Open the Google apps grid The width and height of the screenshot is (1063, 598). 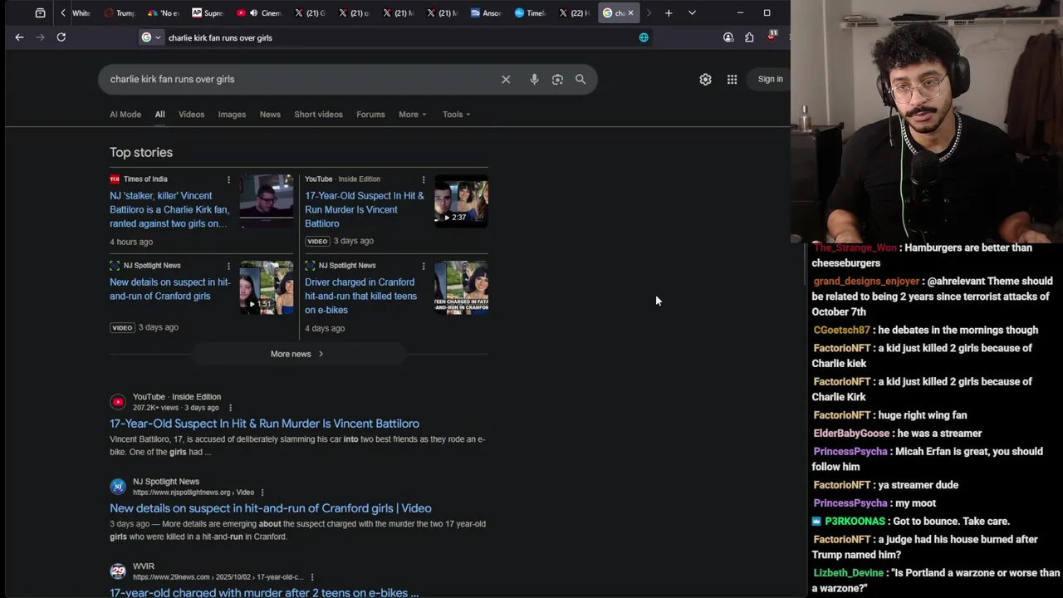click(732, 80)
